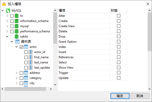Check the city table checkbox

(21, 83)
